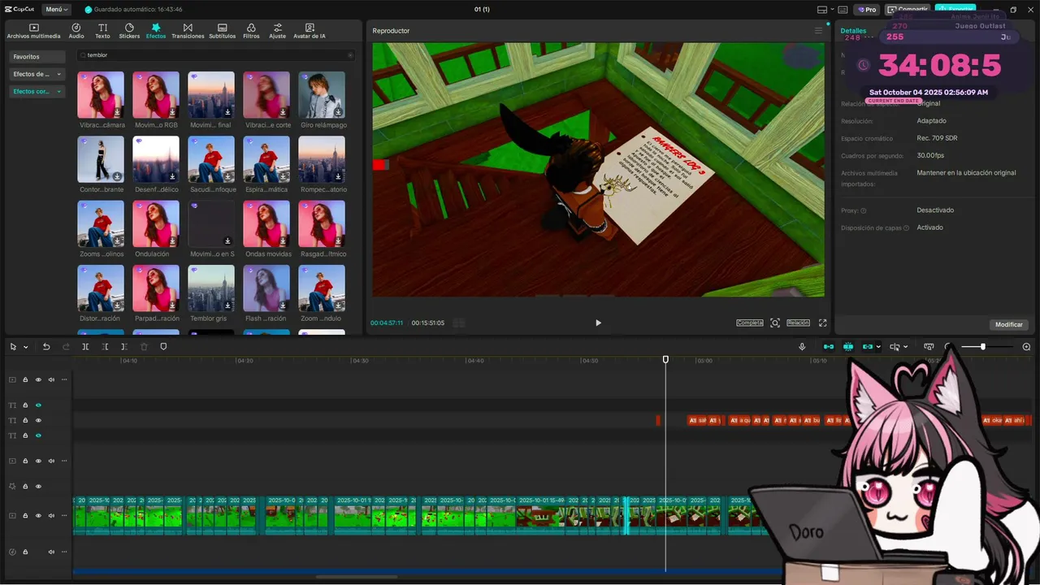
Task: Delete left of playhead
Action: pyautogui.click(x=105, y=347)
